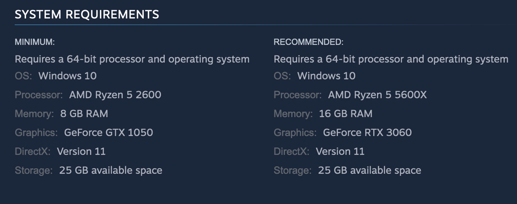Click the 16 GB RAM value
Viewport: 517px width, 204px height.
pyautogui.click(x=344, y=114)
